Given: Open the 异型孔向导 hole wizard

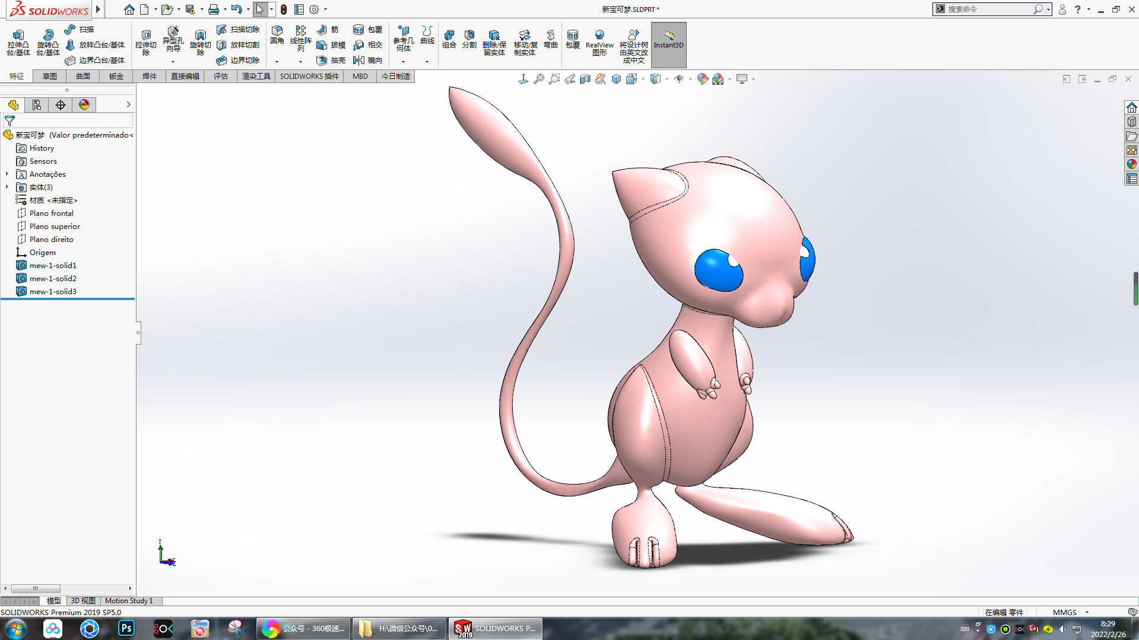Looking at the screenshot, I should (x=173, y=39).
